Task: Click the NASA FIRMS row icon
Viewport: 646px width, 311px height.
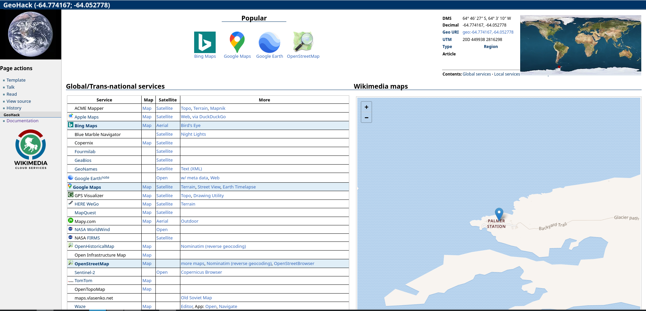Action: coord(71,237)
